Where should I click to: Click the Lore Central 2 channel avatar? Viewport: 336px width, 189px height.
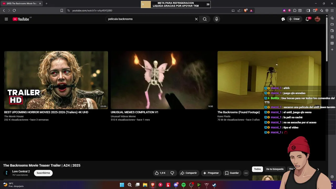6,173
